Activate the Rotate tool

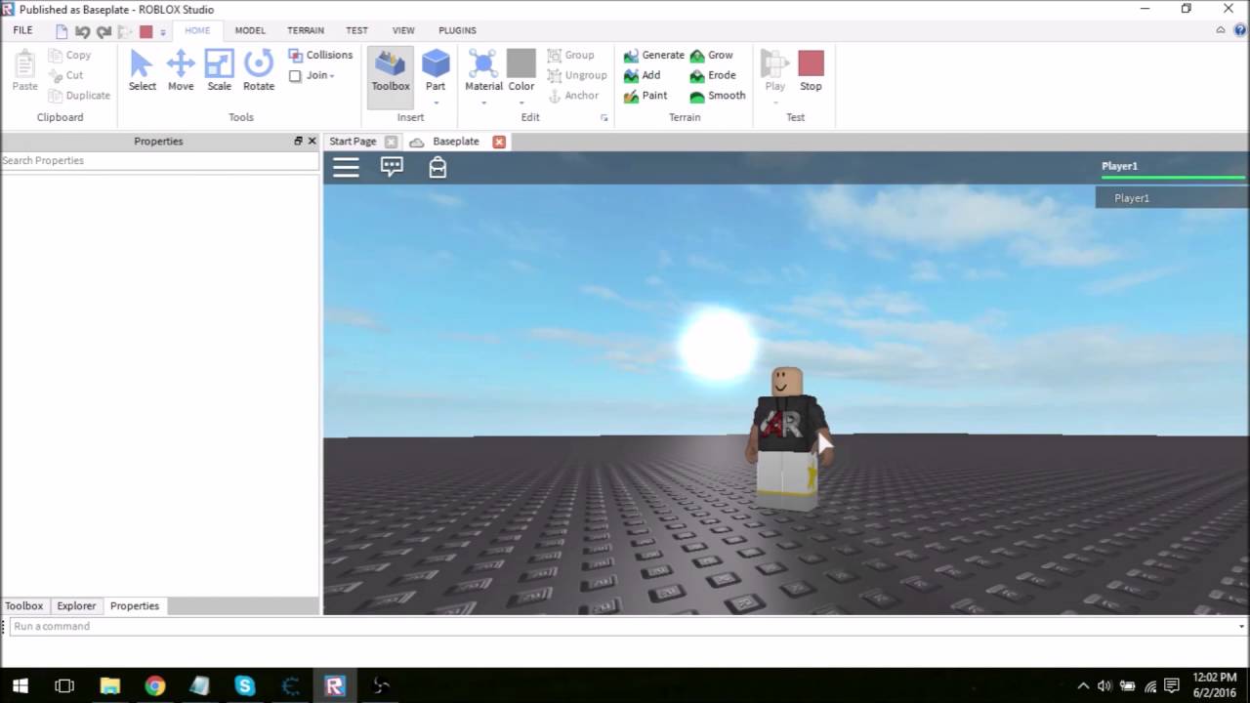258,70
